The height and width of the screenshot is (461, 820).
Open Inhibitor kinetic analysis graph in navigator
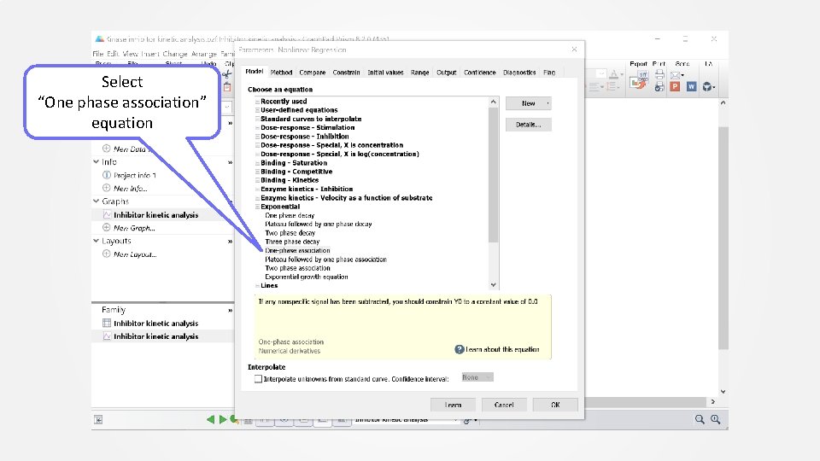pos(155,215)
